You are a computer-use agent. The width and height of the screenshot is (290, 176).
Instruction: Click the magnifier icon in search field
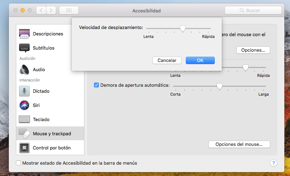click(x=242, y=10)
